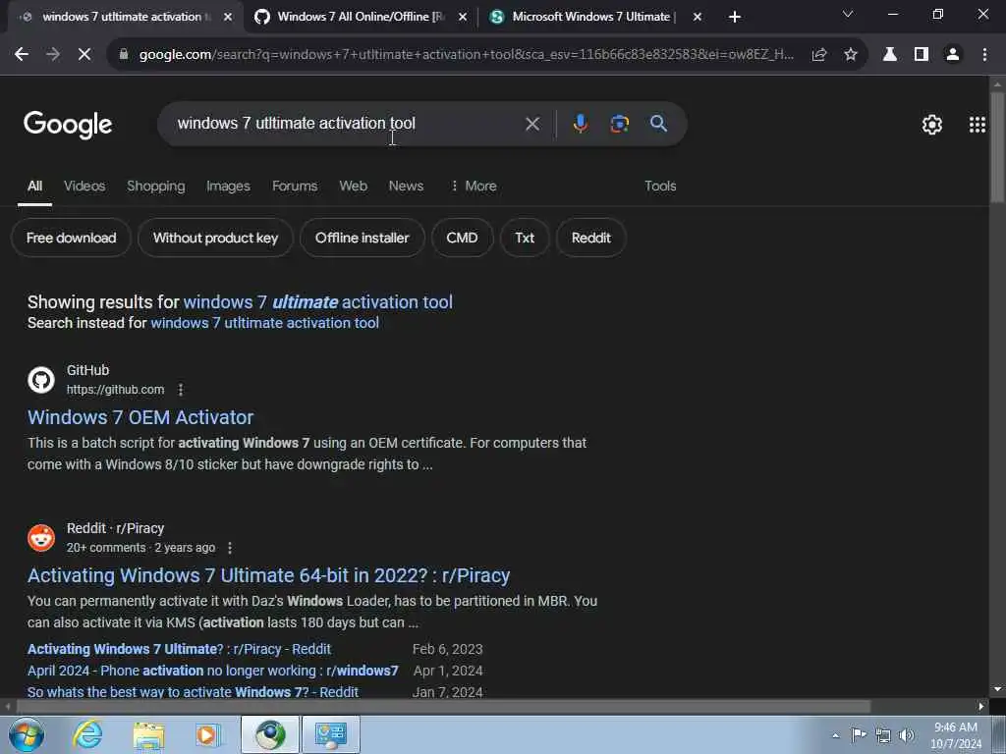
Task: Select the Forums search tab
Action: pos(295,186)
